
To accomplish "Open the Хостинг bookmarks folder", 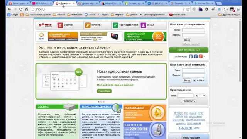I will tap(59, 15).
